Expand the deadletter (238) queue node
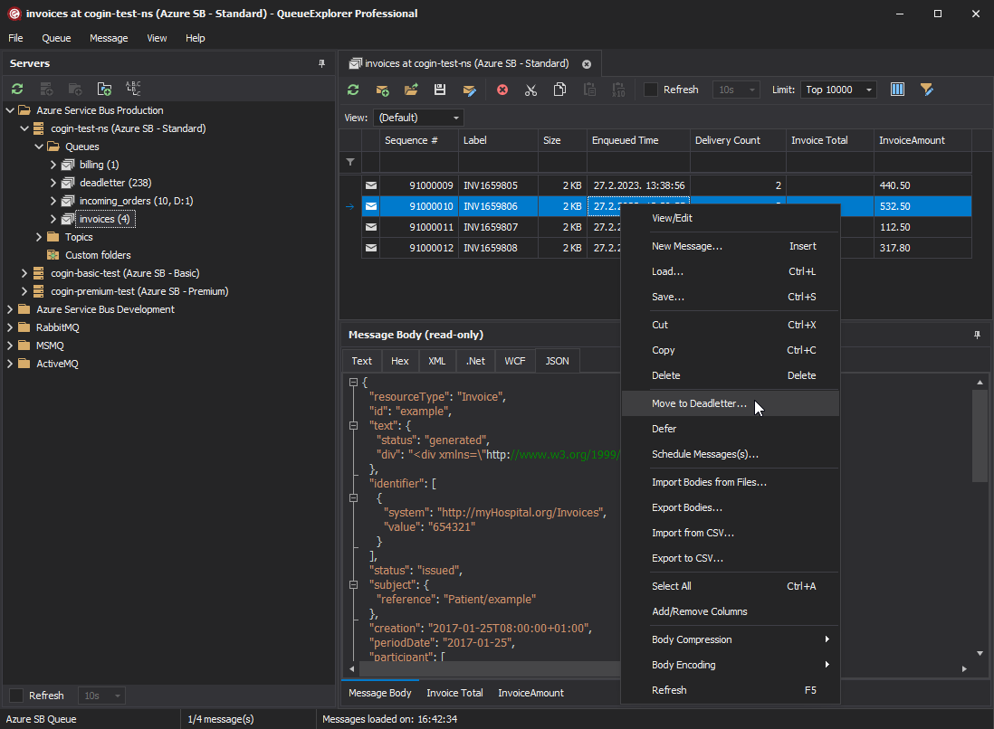Screen dimensions: 994x729 pyautogui.click(x=53, y=183)
